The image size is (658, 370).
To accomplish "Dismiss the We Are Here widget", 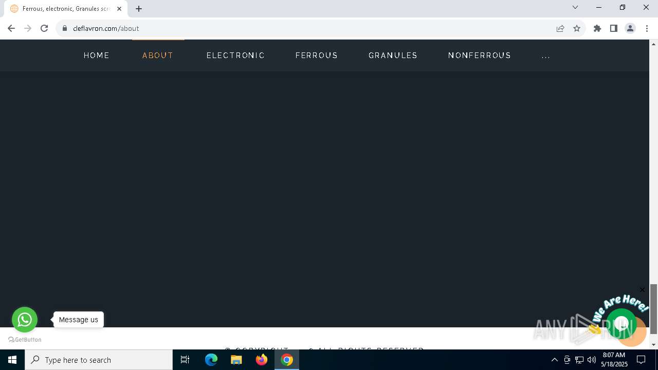I will 642,290.
